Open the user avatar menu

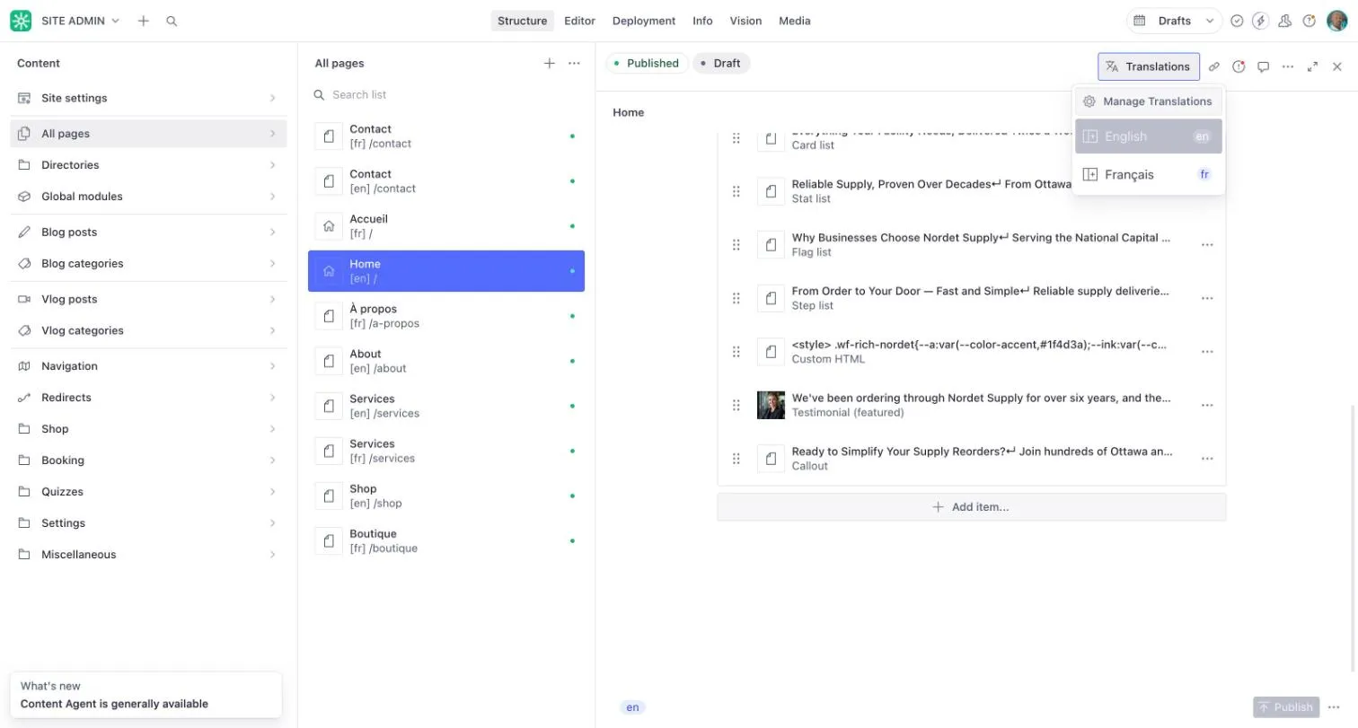[1336, 21]
